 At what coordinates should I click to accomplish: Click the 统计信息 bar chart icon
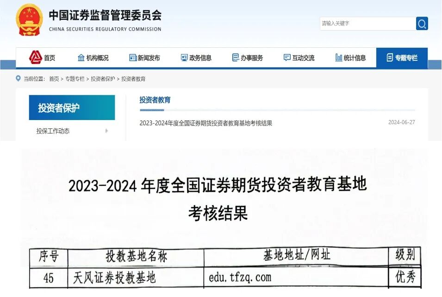tap(338, 57)
